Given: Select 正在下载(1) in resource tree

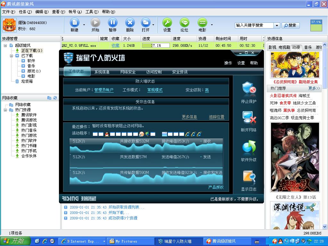Looking at the screenshot, I should (32, 50).
